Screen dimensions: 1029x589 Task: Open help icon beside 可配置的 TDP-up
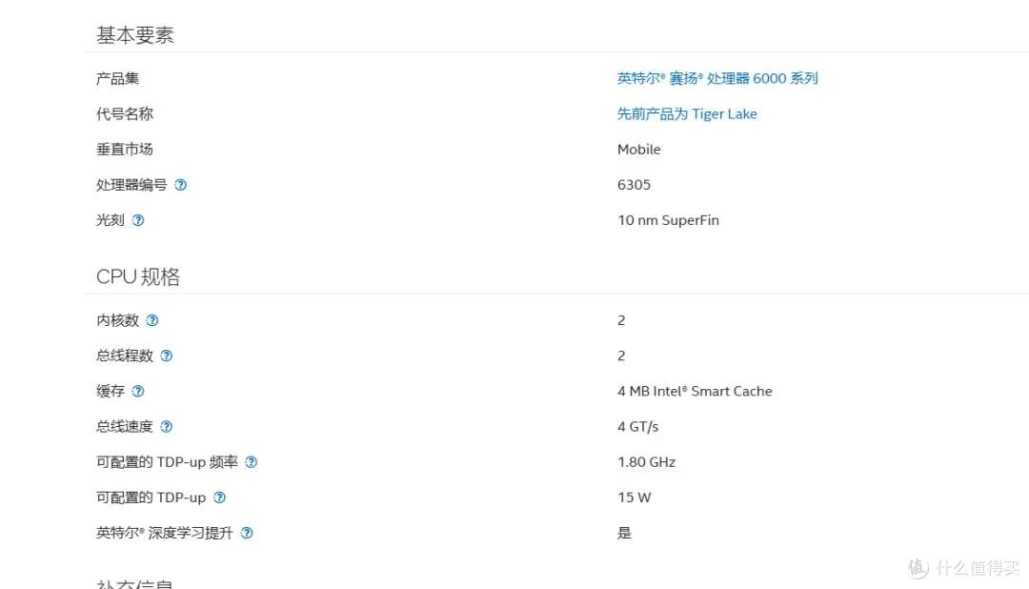220,498
